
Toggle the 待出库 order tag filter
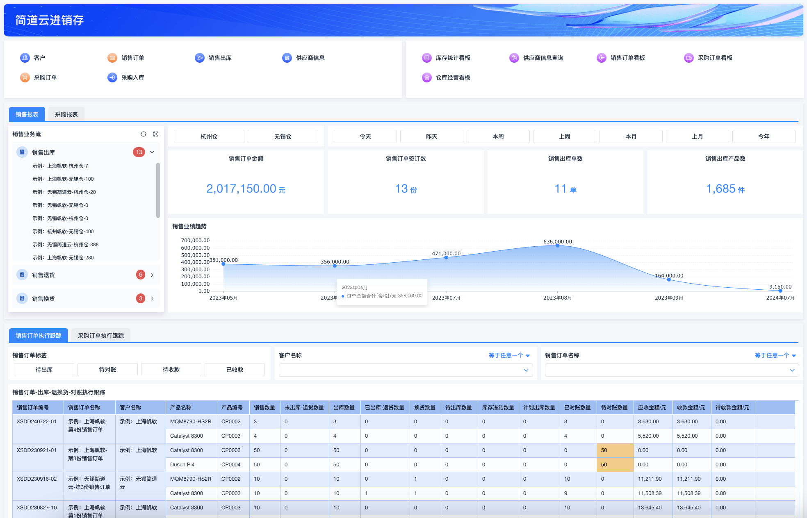[44, 370]
